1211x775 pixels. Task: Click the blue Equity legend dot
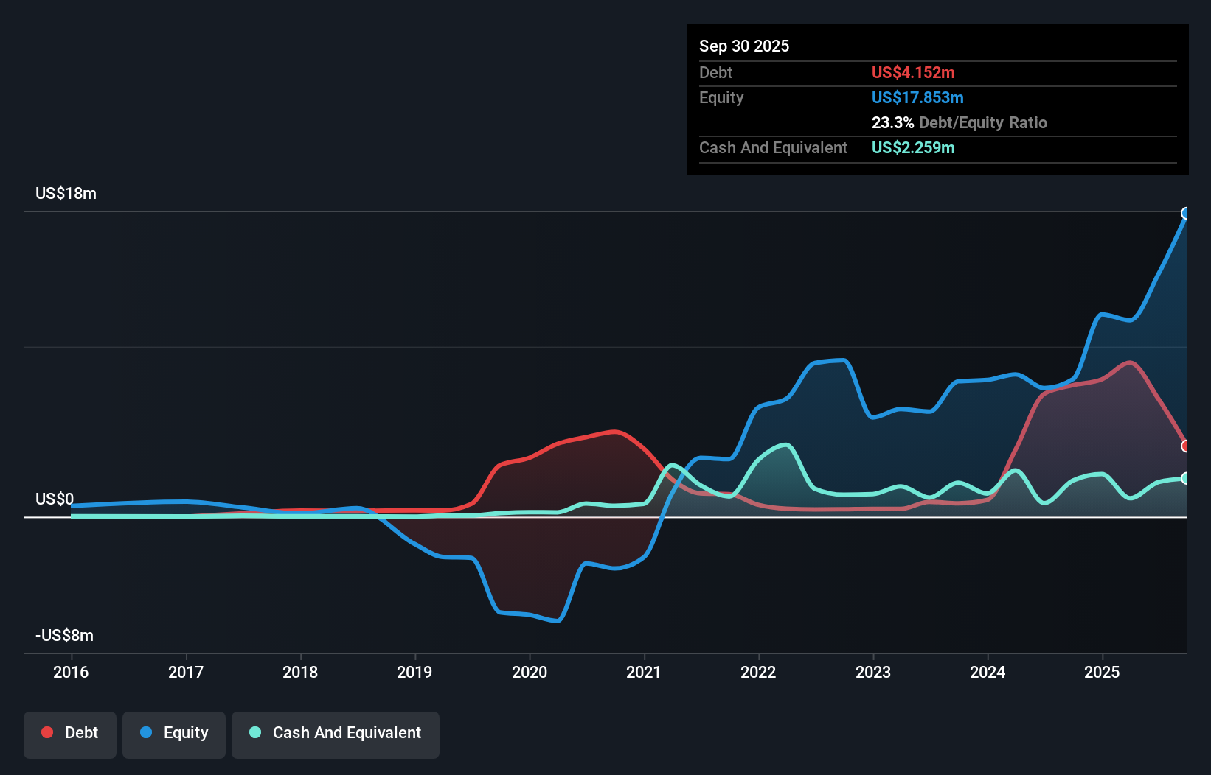[x=145, y=732]
